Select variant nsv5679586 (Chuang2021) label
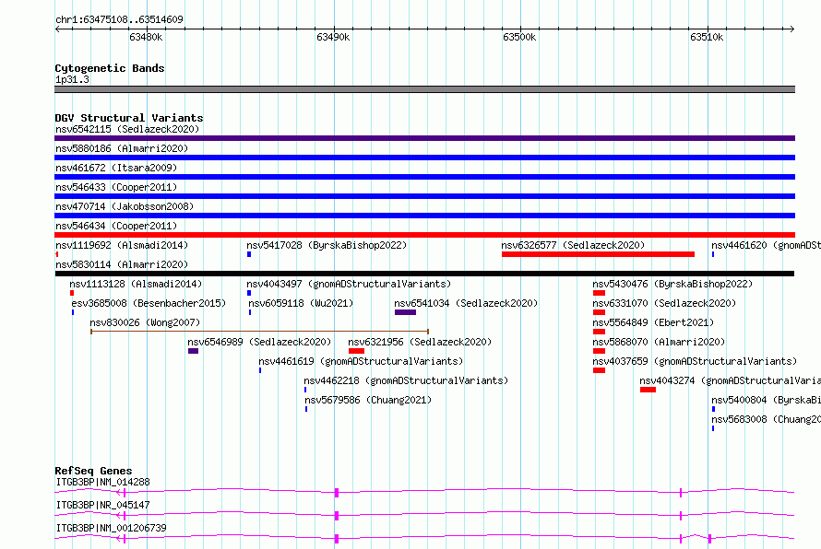 point(369,400)
